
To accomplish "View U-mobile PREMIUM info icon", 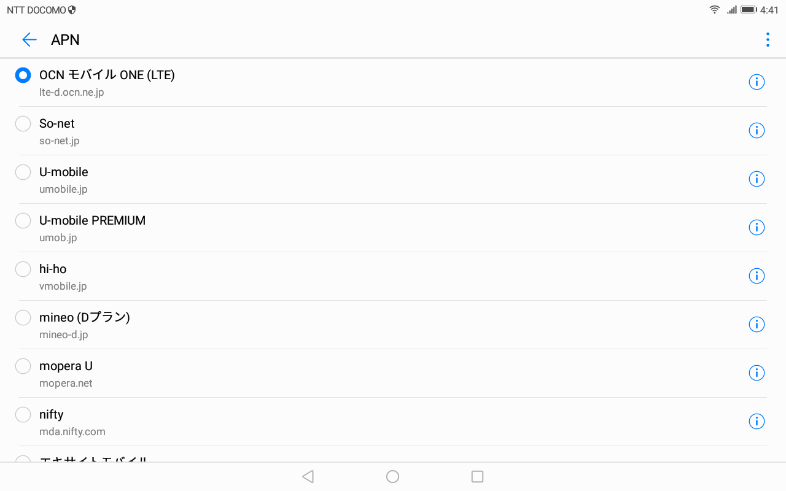I will 757,228.
